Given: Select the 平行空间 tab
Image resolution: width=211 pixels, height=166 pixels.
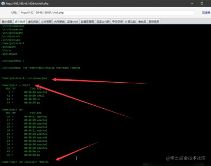Looking at the screenshot, I should click(x=117, y=21).
